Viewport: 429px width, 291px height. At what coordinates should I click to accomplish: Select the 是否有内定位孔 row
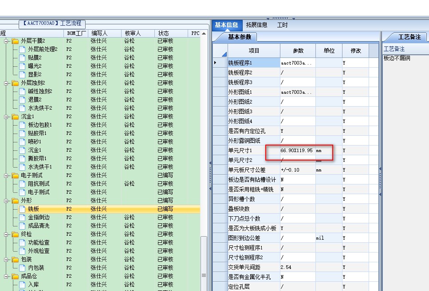point(296,131)
